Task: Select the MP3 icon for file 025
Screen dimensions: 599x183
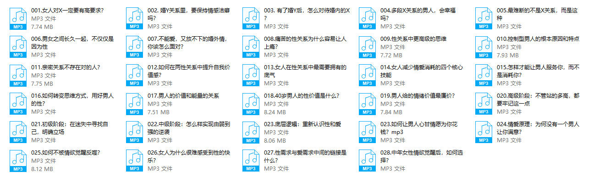Action: click(x=18, y=161)
